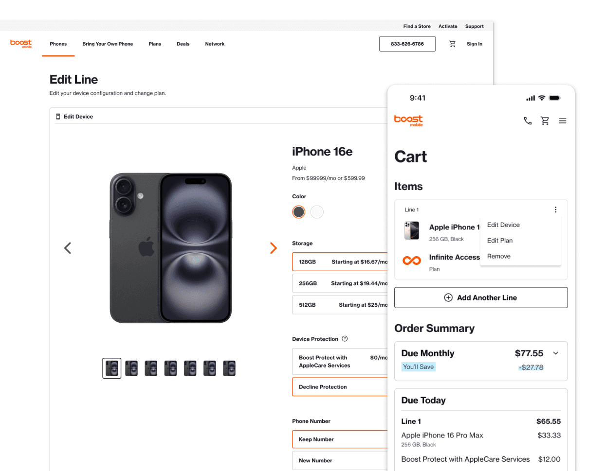Show next phone image with orange arrow
This screenshot has height=471, width=605.
274,248
